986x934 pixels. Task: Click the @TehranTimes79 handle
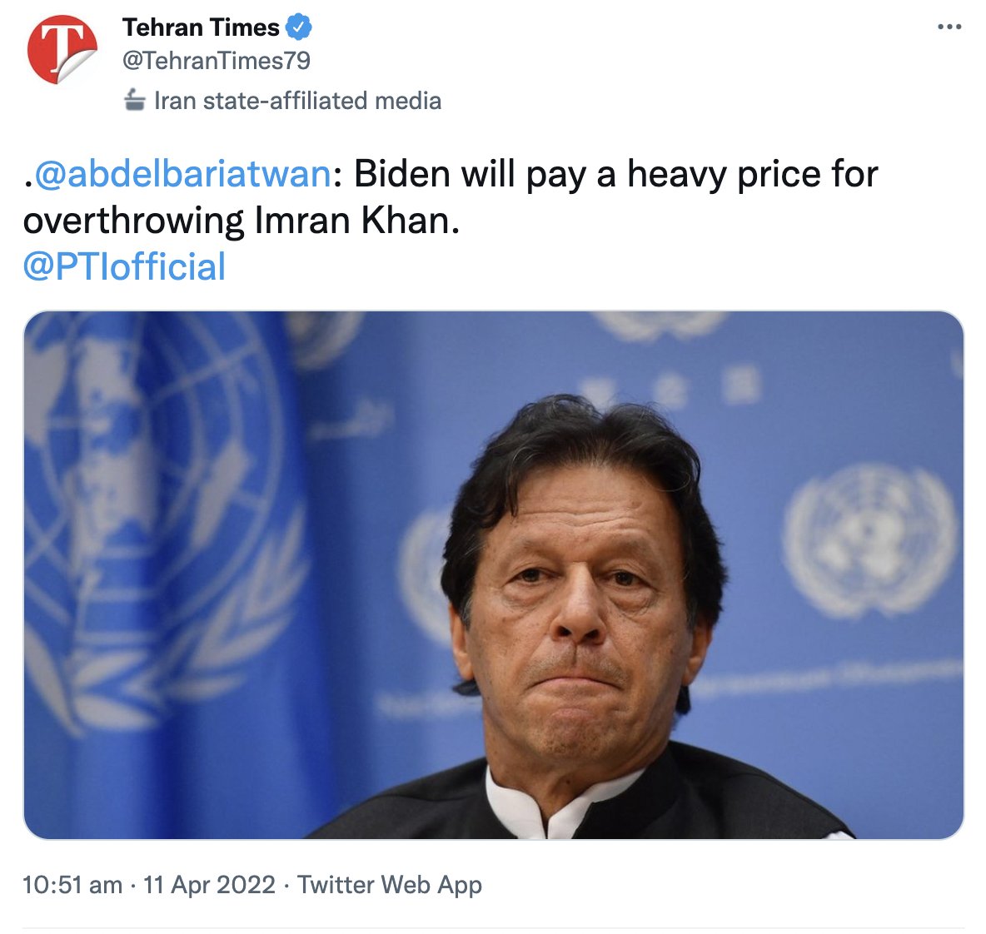point(217,61)
